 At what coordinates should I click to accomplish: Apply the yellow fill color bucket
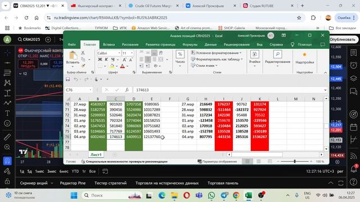(x=112, y=66)
